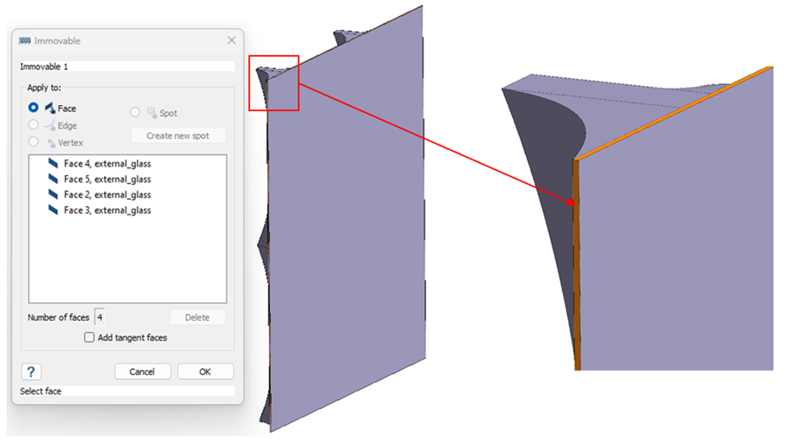
Task: Close the Immovable dialog window
Action: point(231,40)
